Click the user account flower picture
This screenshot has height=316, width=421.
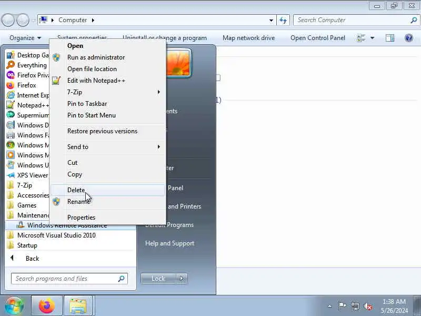pos(178,63)
